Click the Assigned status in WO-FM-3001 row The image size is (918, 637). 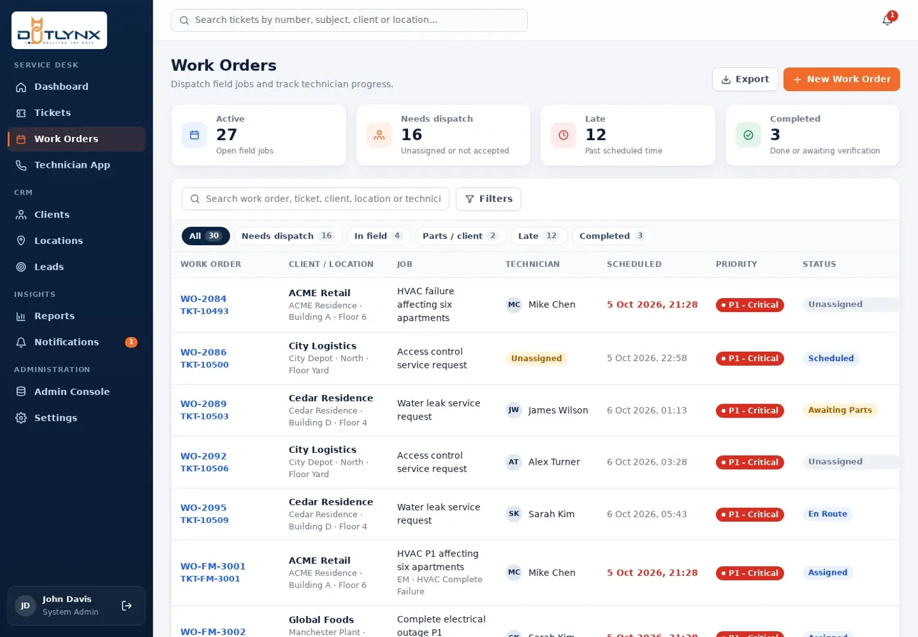828,572
